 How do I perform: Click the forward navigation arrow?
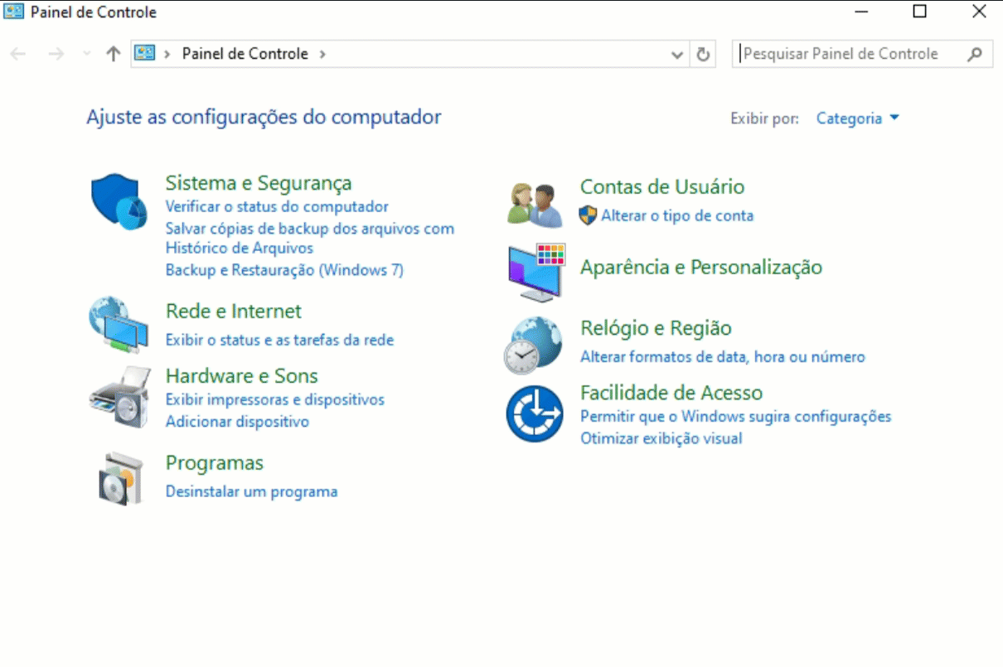click(56, 54)
